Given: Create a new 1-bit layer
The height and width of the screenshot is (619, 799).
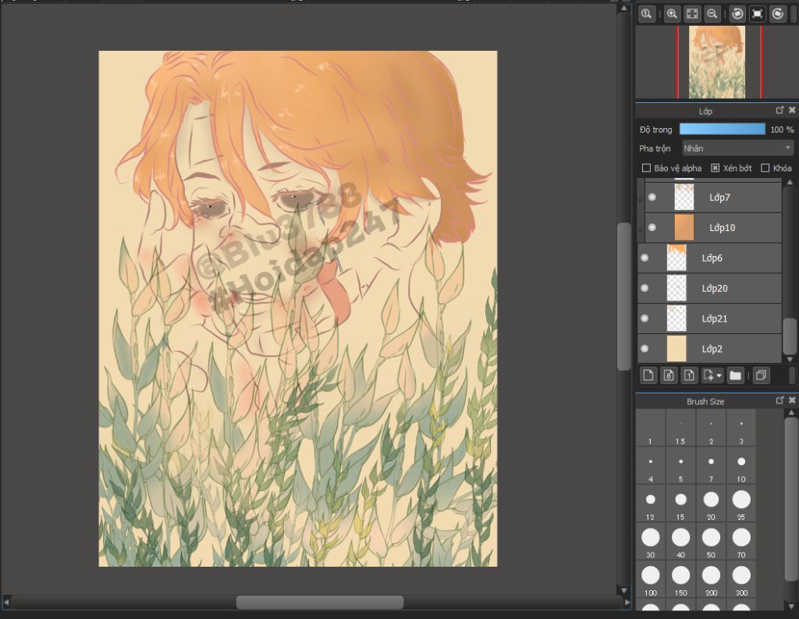Looking at the screenshot, I should point(689,375).
